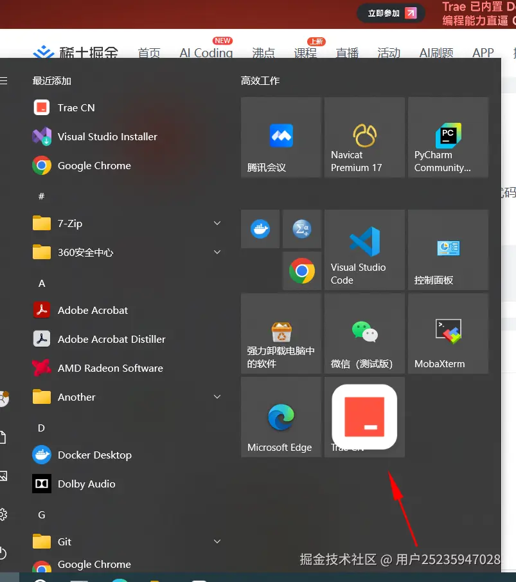Open the small Chrome tile
Viewport: 516px width, 582px height.
(x=302, y=271)
